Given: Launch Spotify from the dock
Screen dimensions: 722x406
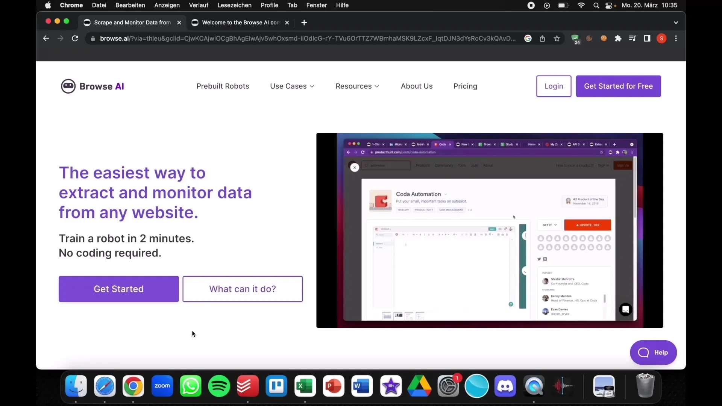Looking at the screenshot, I should [219, 386].
